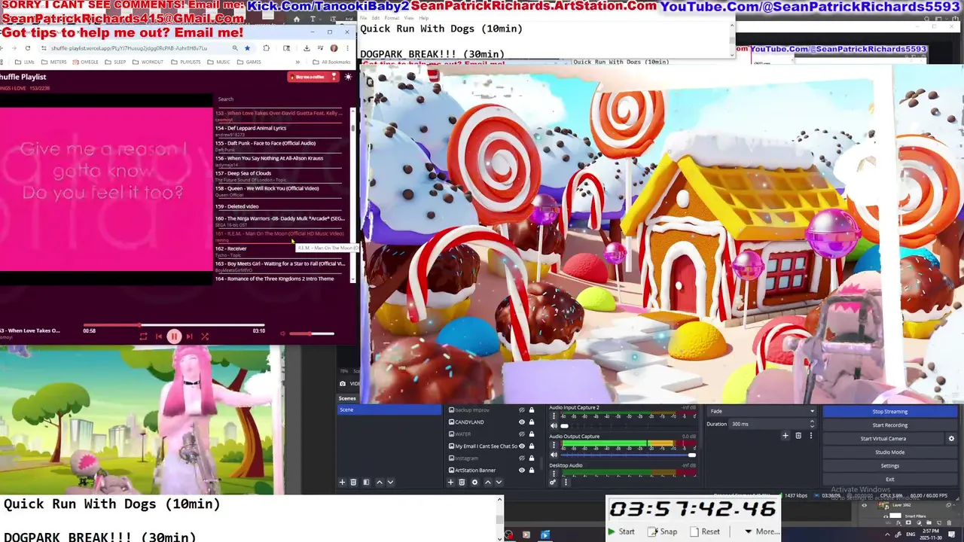Play 158 - Queen - We Will Rock You

(279, 191)
